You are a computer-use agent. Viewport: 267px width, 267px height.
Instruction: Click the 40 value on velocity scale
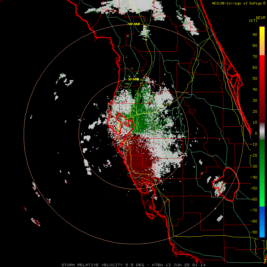pos(255,89)
